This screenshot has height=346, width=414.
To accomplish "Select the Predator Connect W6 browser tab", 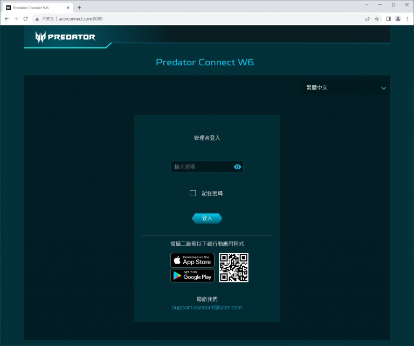I will (x=38, y=8).
